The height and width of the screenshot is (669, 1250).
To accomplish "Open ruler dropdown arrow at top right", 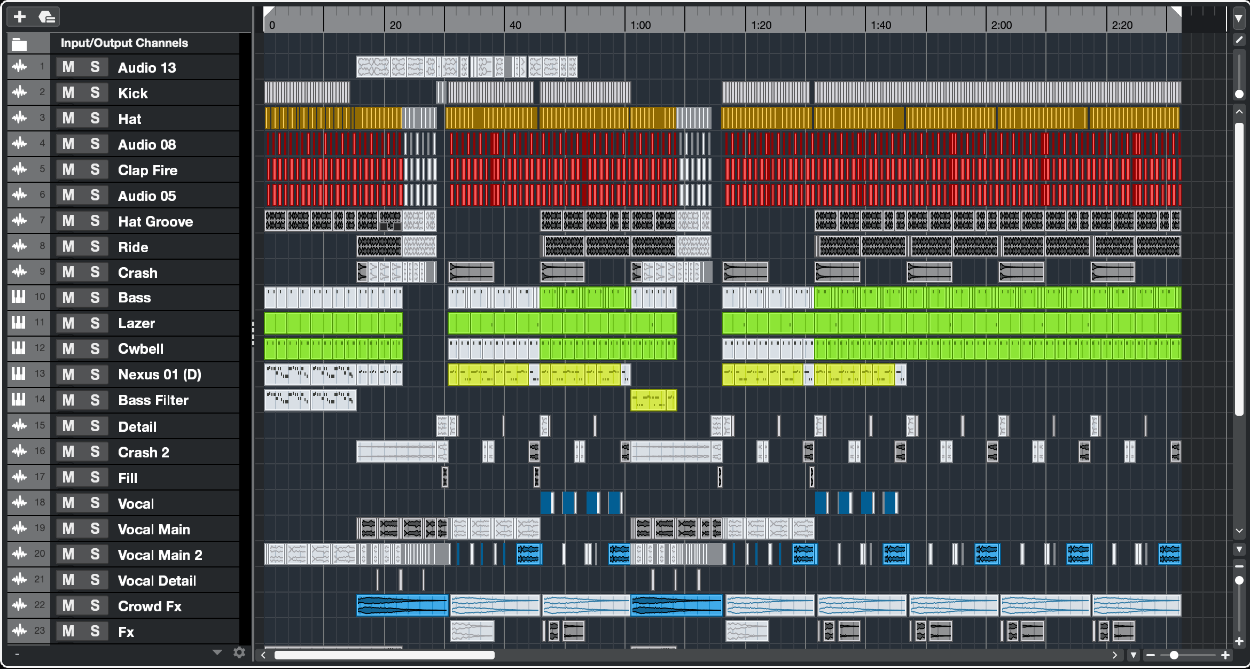I will (1239, 19).
